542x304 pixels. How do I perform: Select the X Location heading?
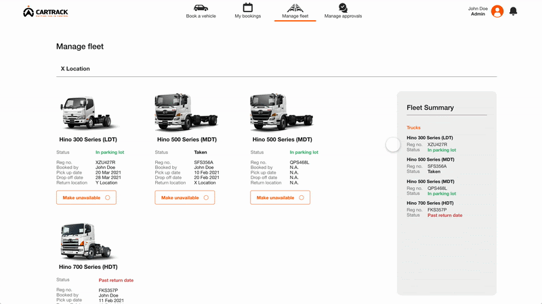tap(75, 69)
